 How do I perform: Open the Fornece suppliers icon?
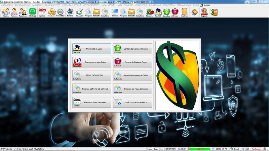(14, 12)
